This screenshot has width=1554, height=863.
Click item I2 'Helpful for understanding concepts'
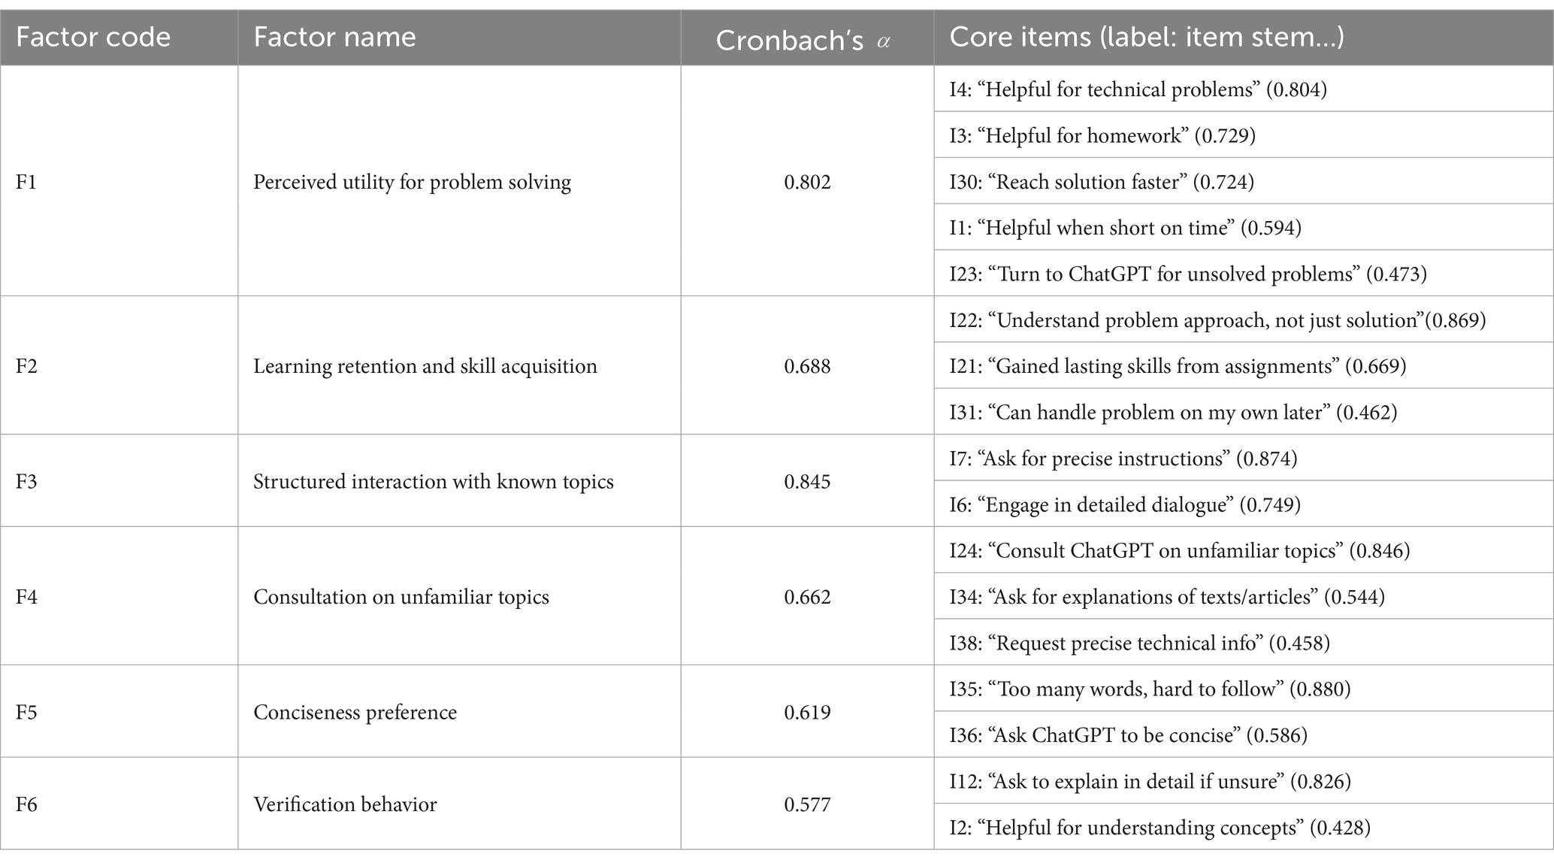1159,828
